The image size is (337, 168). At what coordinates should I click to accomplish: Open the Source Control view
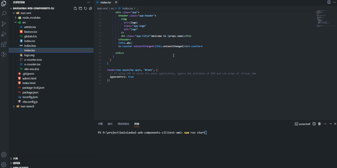pos(4,24)
